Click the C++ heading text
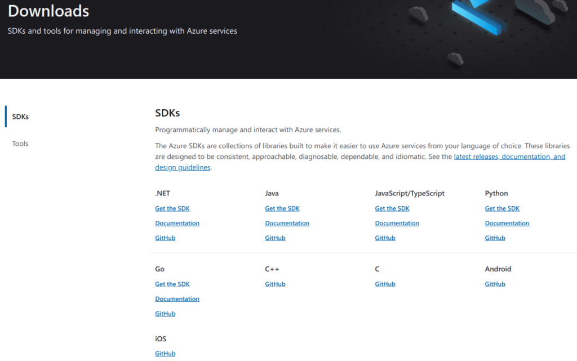The width and height of the screenshot is (577, 361). click(x=272, y=269)
